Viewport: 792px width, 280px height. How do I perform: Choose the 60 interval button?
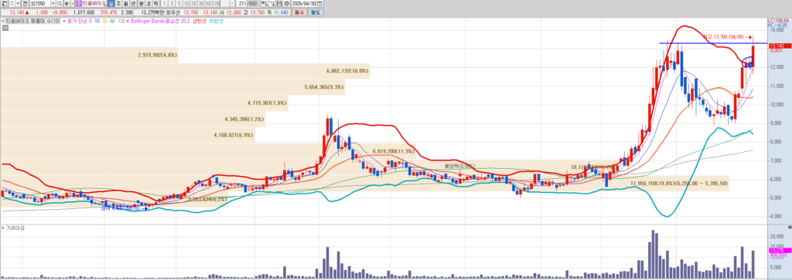[x=209, y=4]
